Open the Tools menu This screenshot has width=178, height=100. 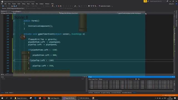pyautogui.click(x=33, y=4)
